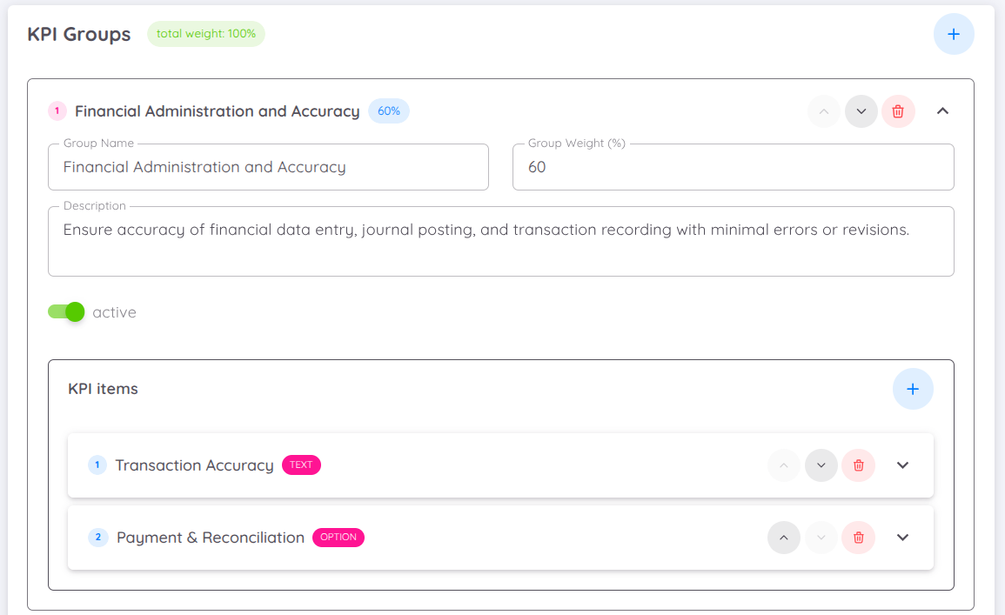The height and width of the screenshot is (615, 1005).
Task: Move Financial Administration group down
Action: (x=861, y=111)
